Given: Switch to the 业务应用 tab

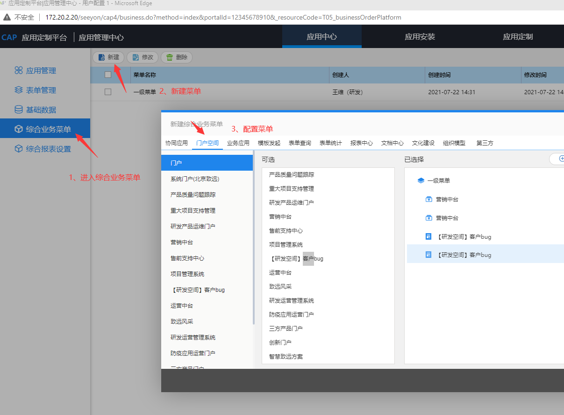Looking at the screenshot, I should click(238, 143).
